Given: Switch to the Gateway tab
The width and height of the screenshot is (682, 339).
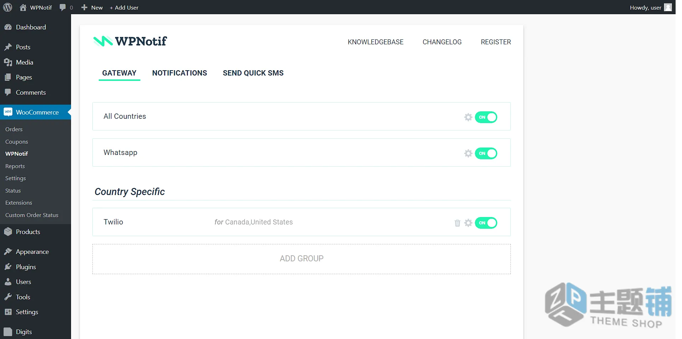Looking at the screenshot, I should click(x=119, y=73).
